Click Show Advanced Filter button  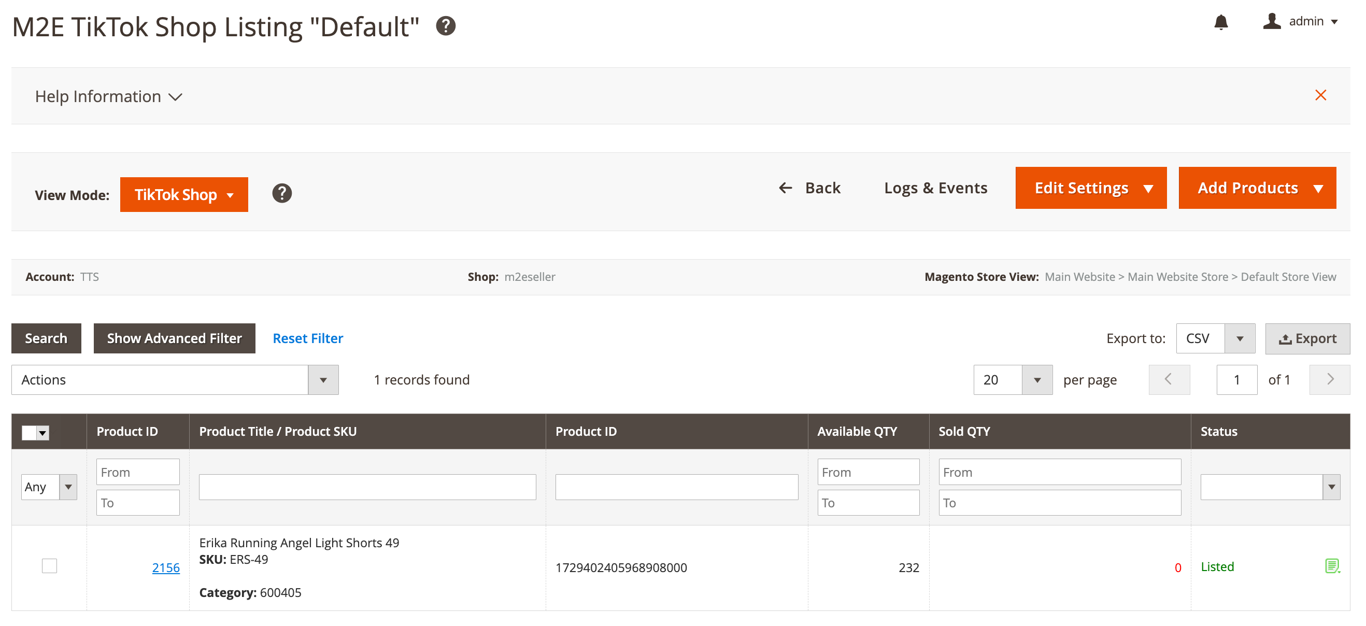pos(174,338)
